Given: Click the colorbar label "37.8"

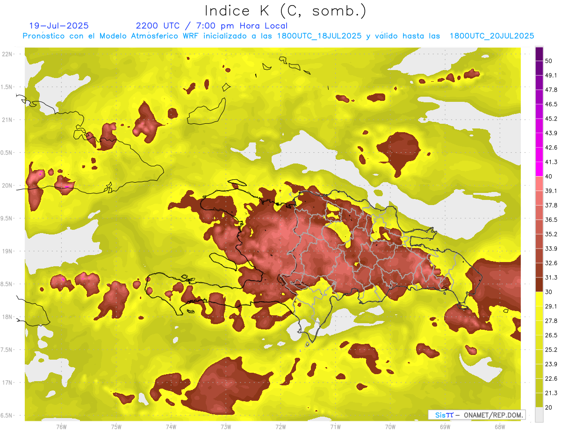Looking at the screenshot, I should click(551, 205).
